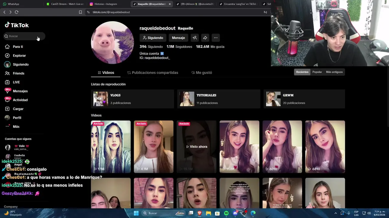Send a Mensaje to raqueldebedout

(x=178, y=38)
